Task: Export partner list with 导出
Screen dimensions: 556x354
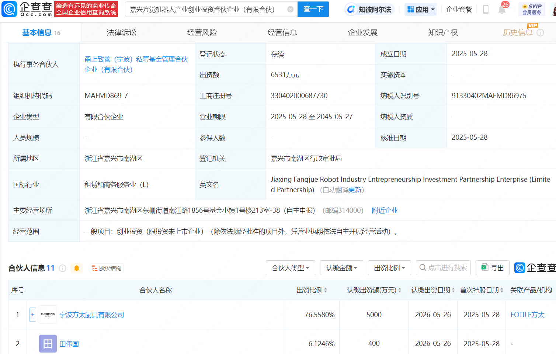Action: tap(493, 268)
